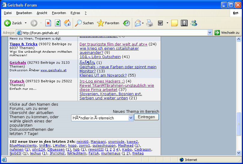Open the Favoriten menu
The height and width of the screenshot is (164, 243).
click(59, 13)
